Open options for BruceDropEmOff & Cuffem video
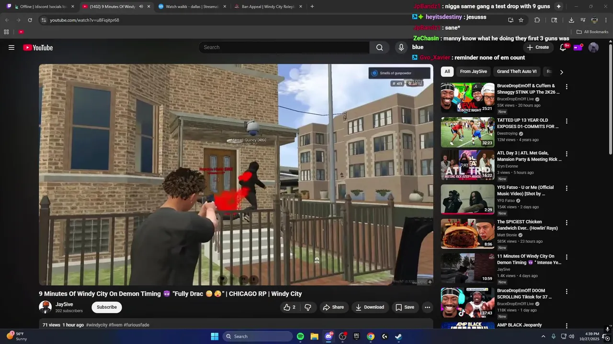Image resolution: width=613 pixels, height=344 pixels. point(567,87)
